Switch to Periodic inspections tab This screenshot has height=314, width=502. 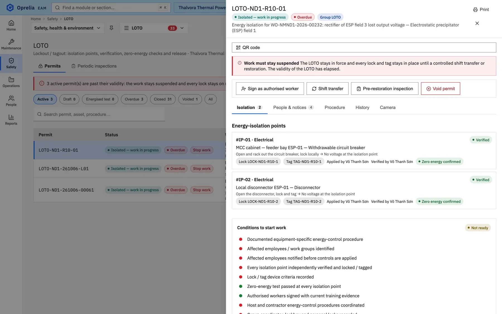(94, 66)
